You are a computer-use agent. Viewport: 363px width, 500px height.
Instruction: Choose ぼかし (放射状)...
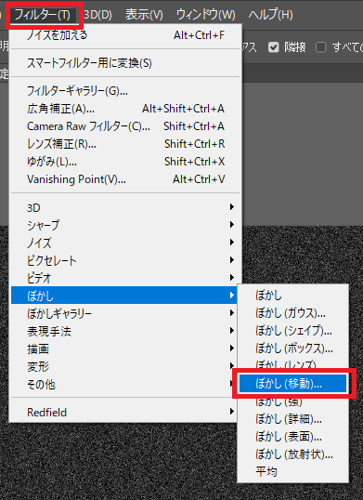tap(293, 454)
